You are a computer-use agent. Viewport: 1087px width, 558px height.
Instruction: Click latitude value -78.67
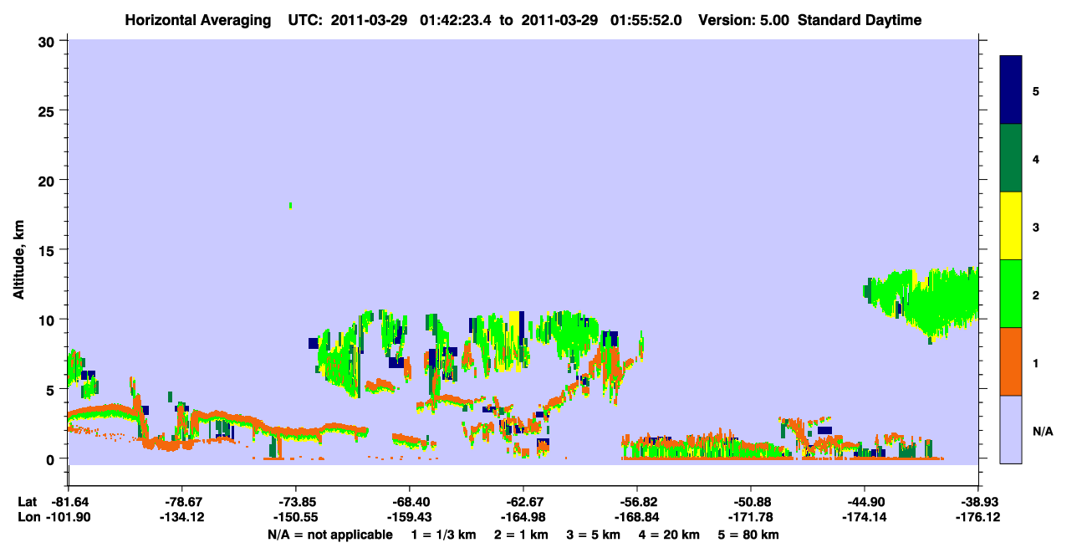click(181, 501)
